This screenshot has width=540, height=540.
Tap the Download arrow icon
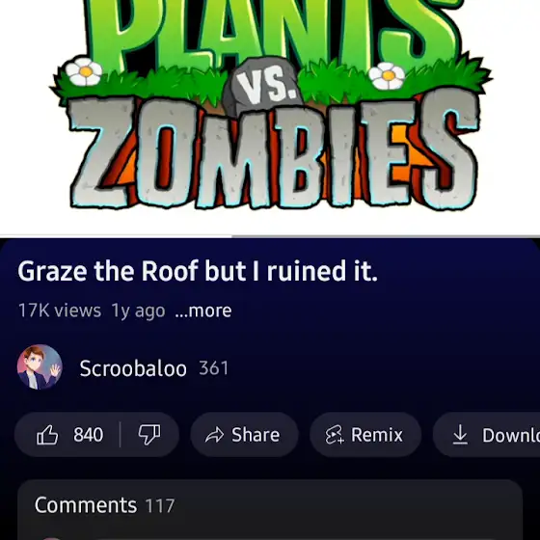click(460, 435)
